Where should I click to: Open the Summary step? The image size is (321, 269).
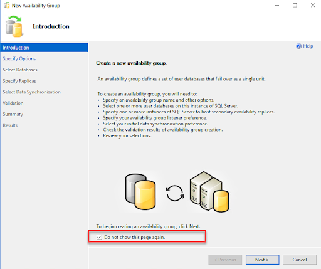click(13, 114)
